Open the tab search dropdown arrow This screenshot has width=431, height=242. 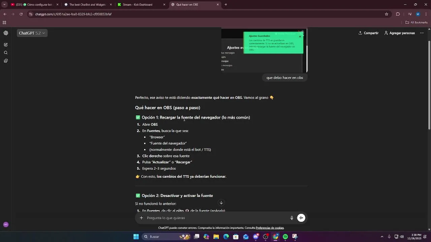(4, 5)
